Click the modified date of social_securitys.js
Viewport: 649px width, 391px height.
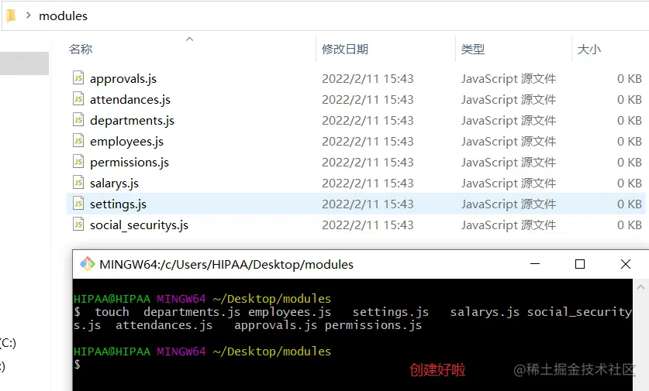[x=368, y=225]
